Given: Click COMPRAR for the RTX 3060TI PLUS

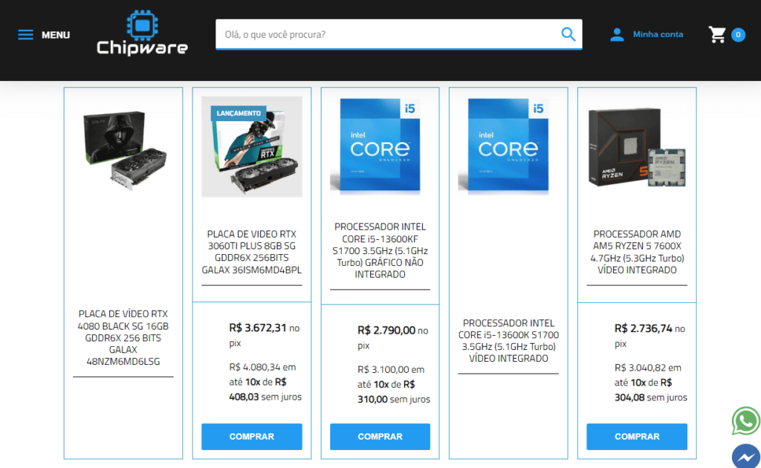Looking at the screenshot, I should tap(251, 437).
